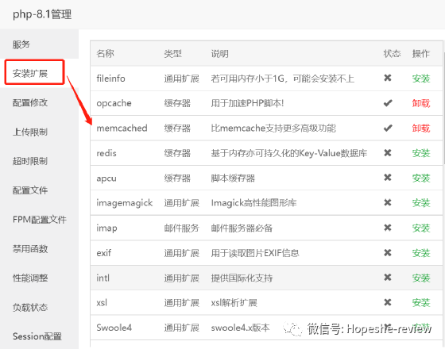Open the 服务 sidebar tab
The image size is (445, 349).
point(39,44)
